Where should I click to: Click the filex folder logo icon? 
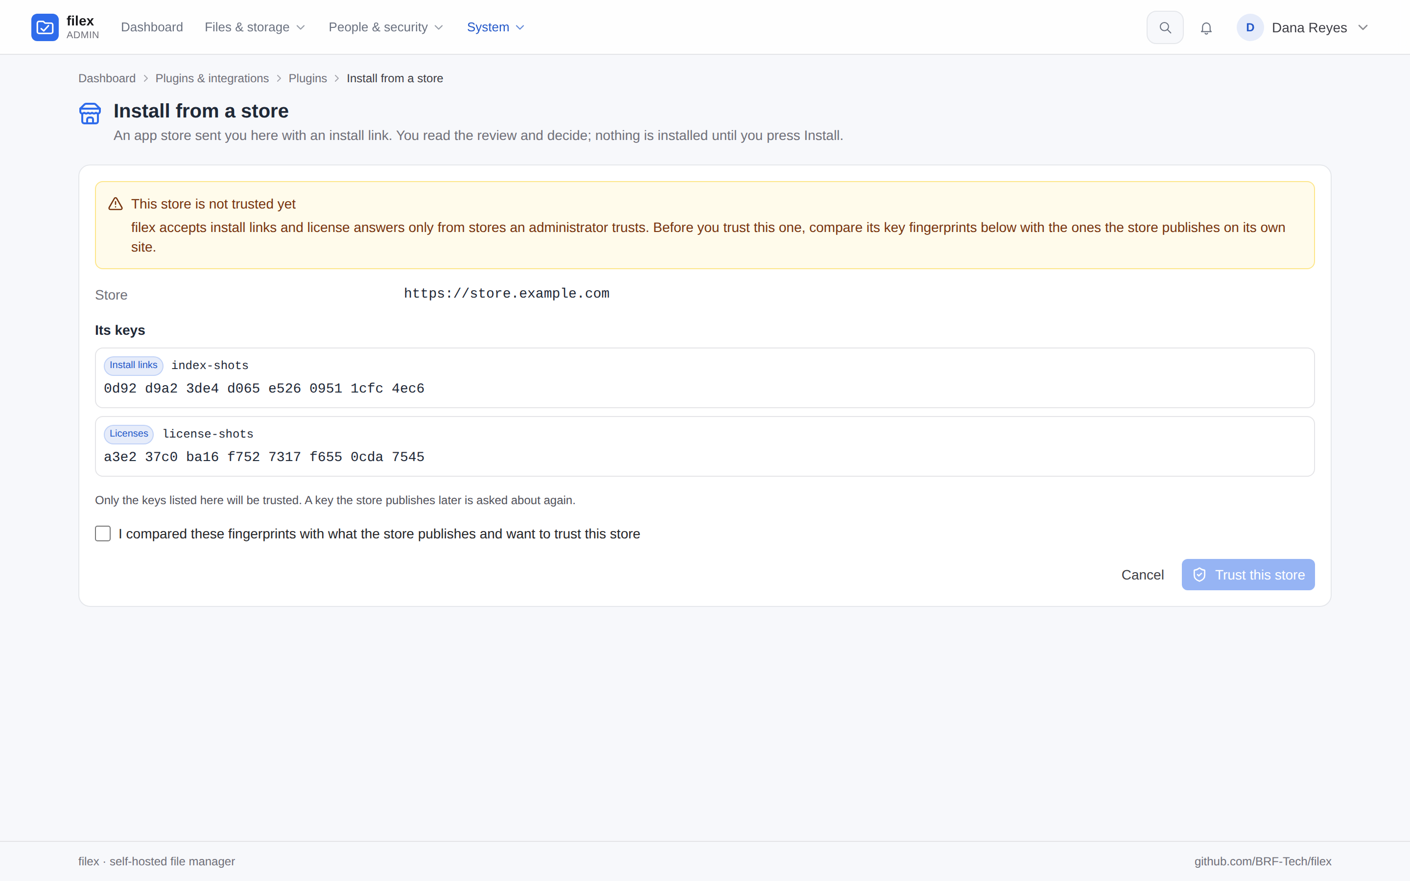45,27
